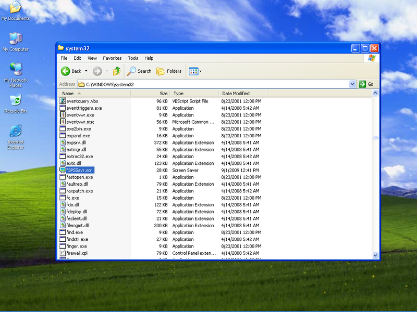Click the fdeploy.dll file name

(x=77, y=212)
